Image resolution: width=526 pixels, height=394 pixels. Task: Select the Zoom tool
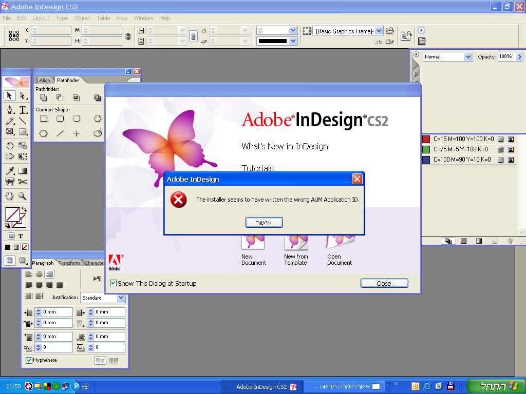tap(23, 196)
